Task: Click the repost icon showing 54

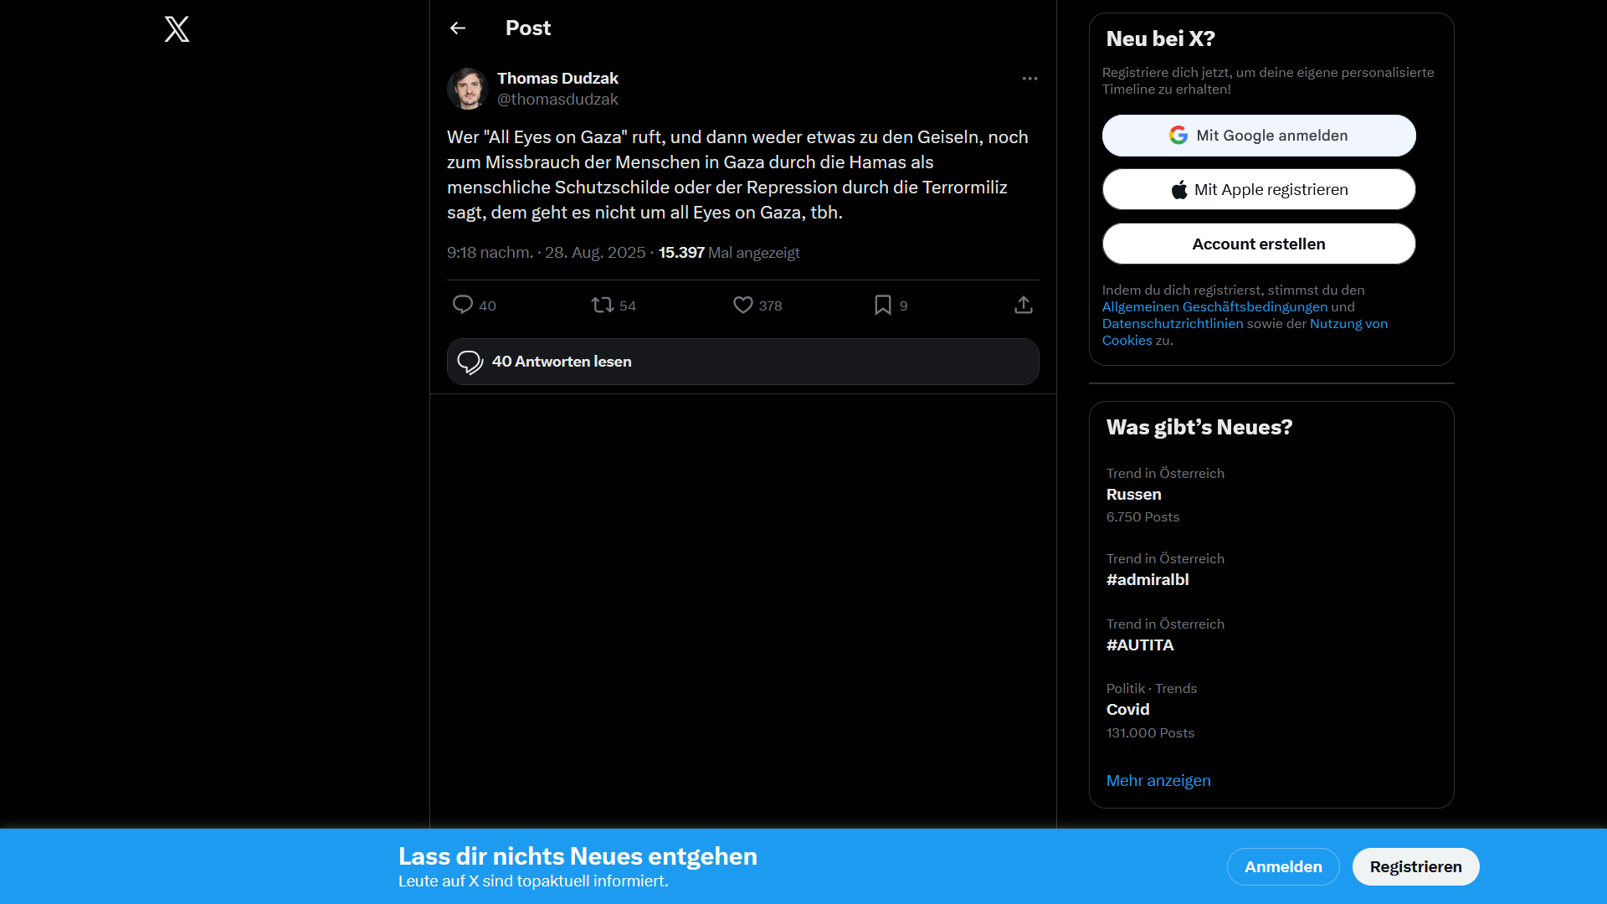Action: tap(603, 305)
